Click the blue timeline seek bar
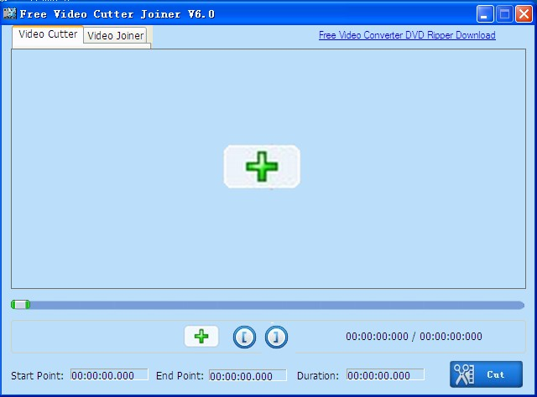This screenshot has height=397, width=537. (268, 305)
